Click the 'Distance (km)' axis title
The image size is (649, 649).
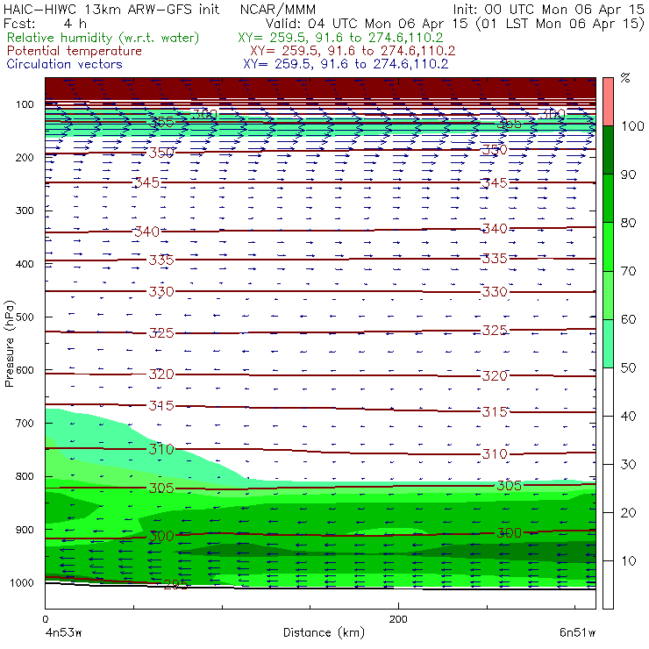pyautogui.click(x=324, y=632)
